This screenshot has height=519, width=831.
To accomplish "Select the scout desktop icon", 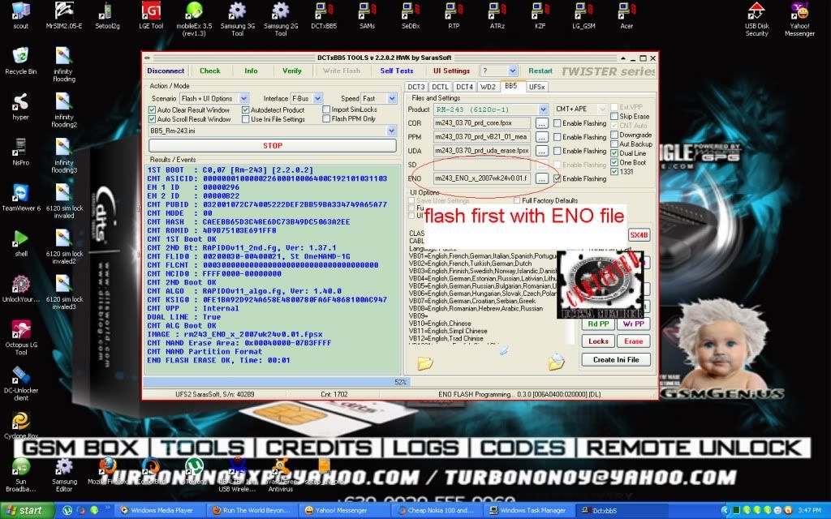I will (20, 15).
